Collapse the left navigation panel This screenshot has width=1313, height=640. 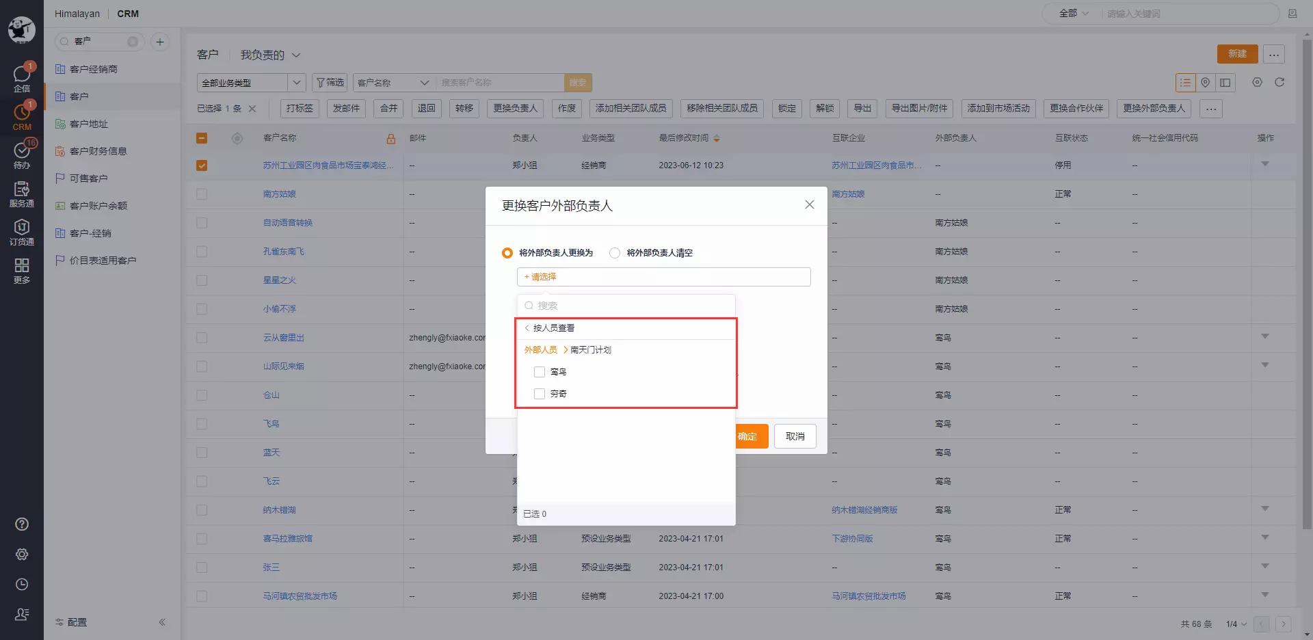[162, 622]
